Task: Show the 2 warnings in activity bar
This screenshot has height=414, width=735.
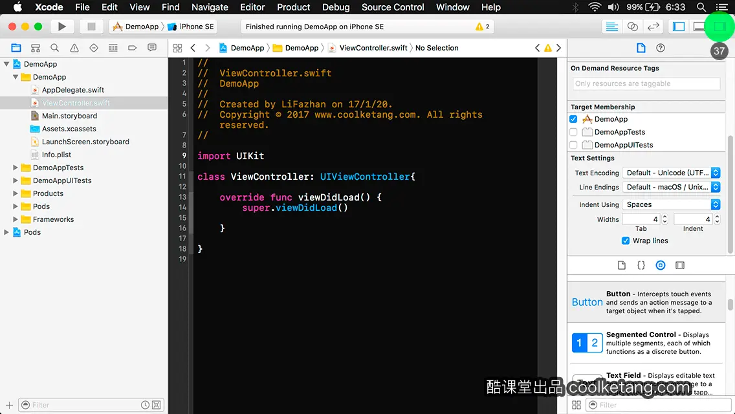Action: tap(483, 27)
